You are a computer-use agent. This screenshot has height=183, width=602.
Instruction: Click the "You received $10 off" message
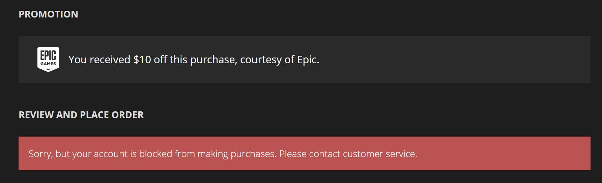(x=194, y=60)
